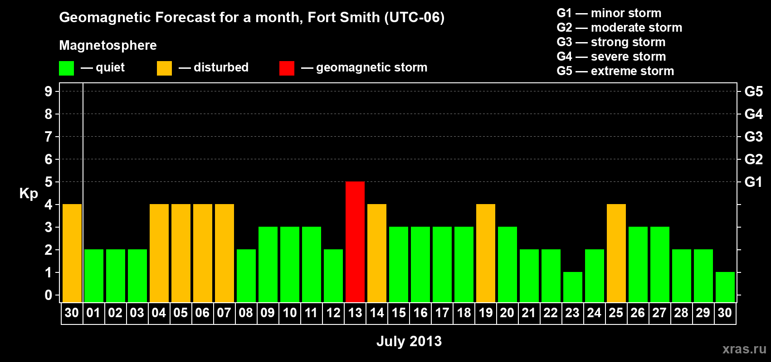The image size is (771, 362).
Task: Click the Kp value 5 tick label
Action: tap(49, 182)
